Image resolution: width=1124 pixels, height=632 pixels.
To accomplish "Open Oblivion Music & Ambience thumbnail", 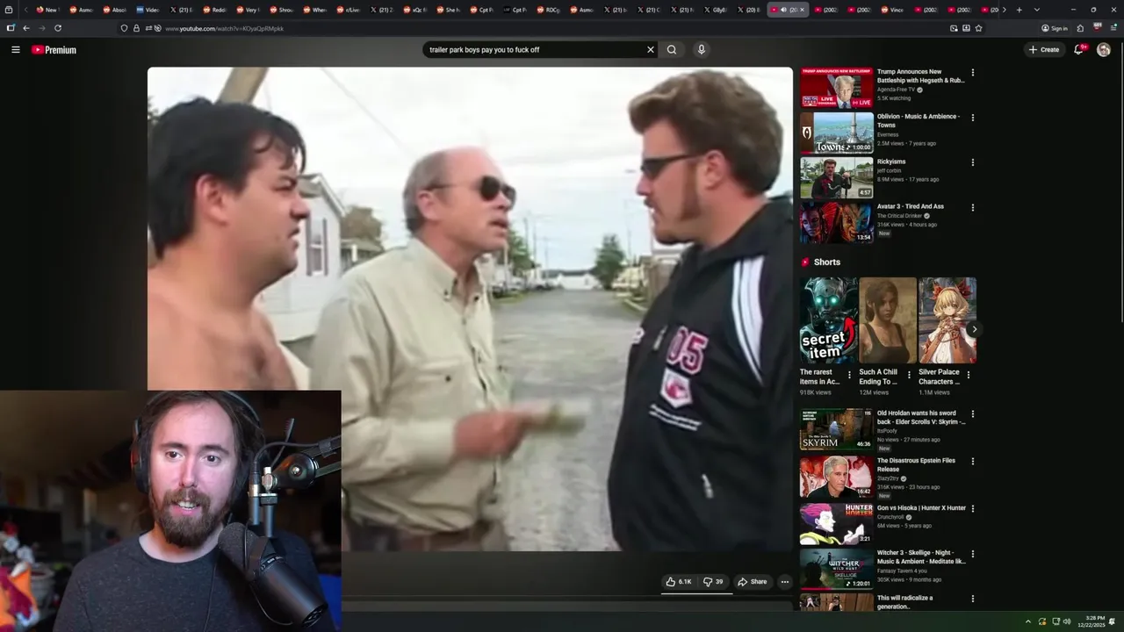I will pos(837,133).
